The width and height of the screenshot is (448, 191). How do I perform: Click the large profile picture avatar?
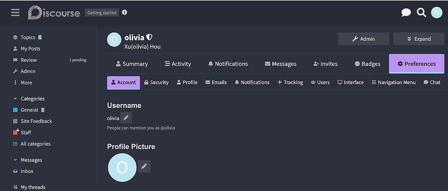[122, 167]
